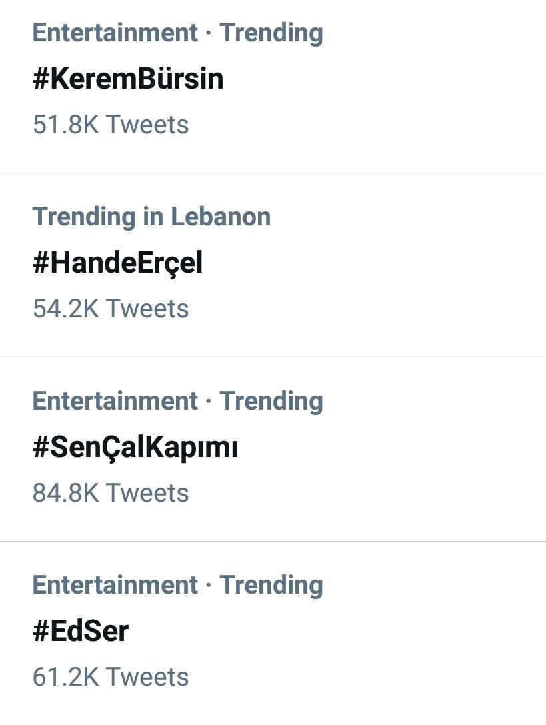Click the 51.8K figure under #KeremBürsin
This screenshot has height=725, width=546.
coord(66,125)
